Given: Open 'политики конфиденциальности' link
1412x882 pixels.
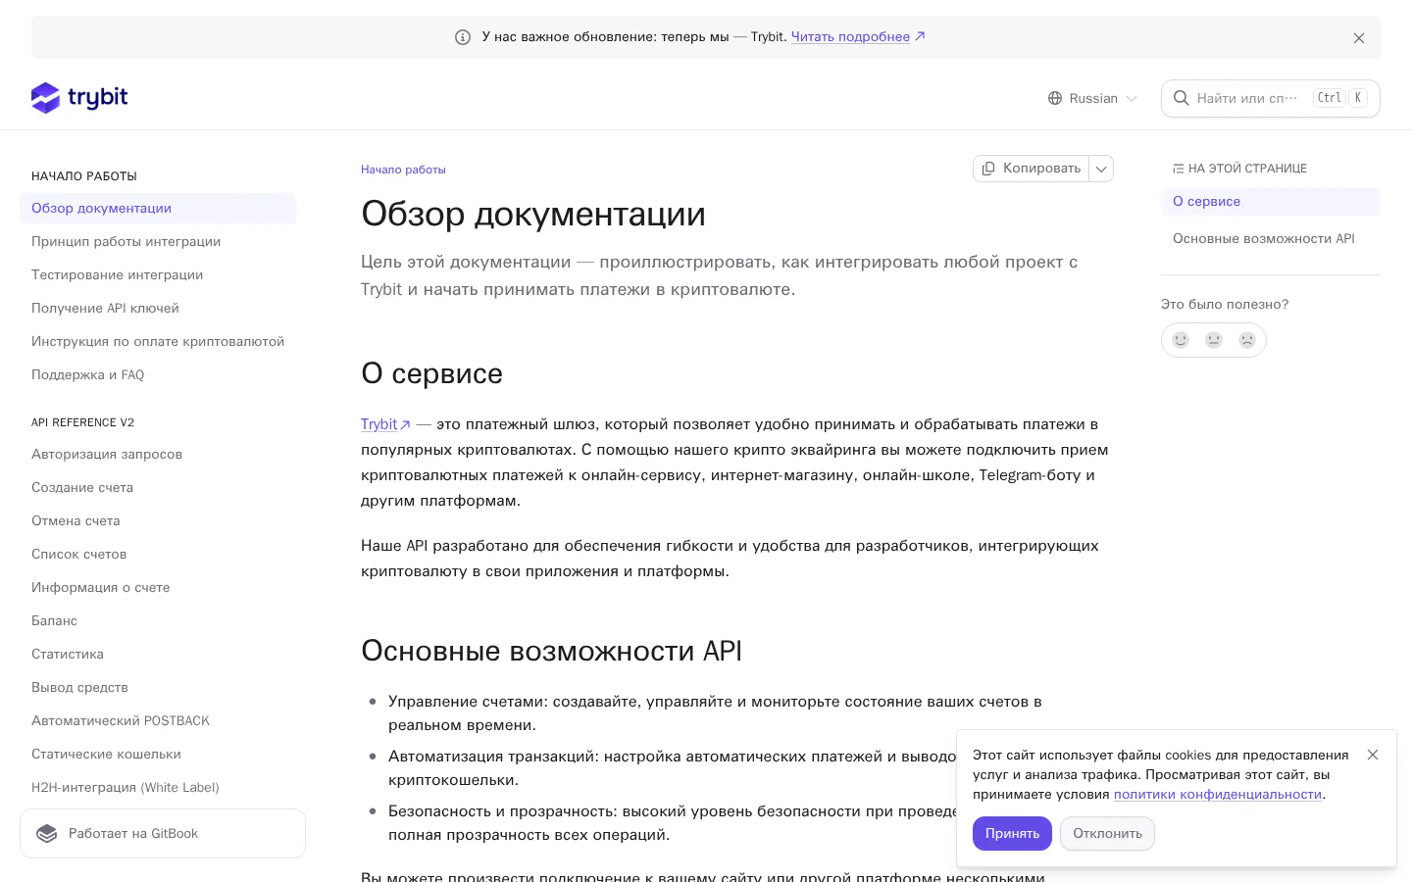Looking at the screenshot, I should 1218,794.
